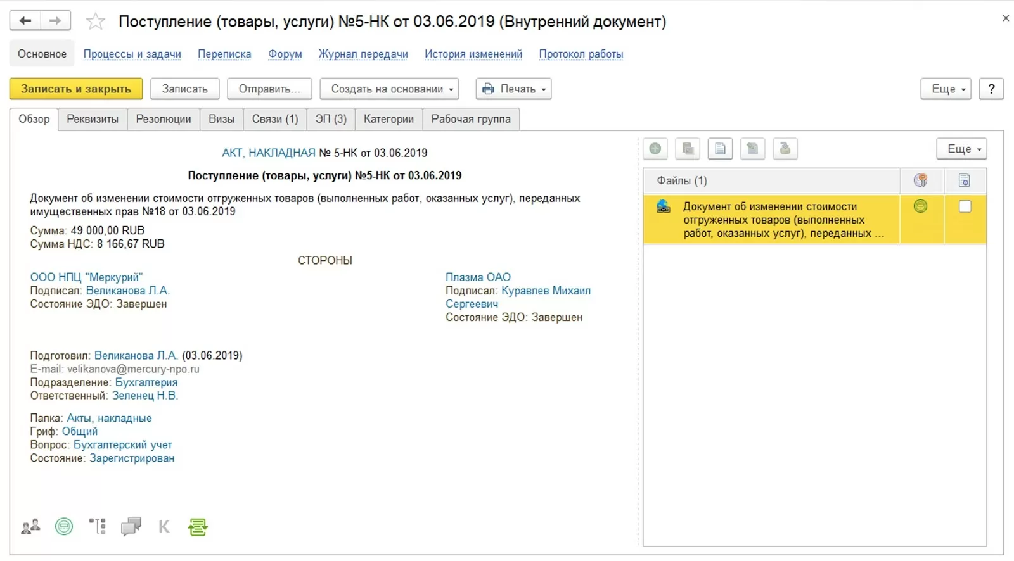Open История изменений link
The width and height of the screenshot is (1014, 561).
tap(473, 54)
